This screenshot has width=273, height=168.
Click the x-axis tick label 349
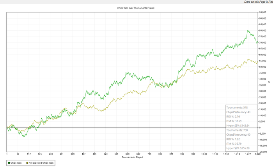[x=73, y=154]
